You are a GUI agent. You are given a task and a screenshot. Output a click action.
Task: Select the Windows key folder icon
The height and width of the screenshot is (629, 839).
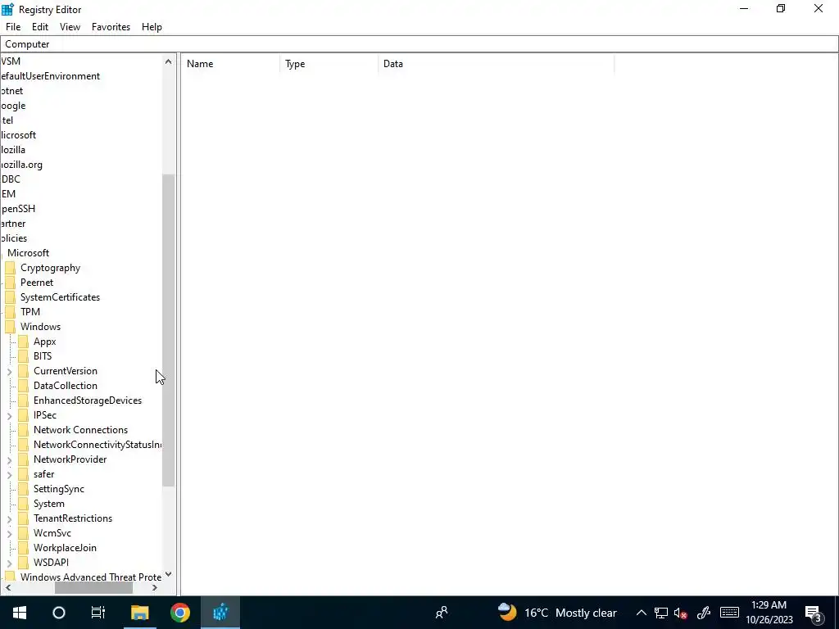(x=10, y=326)
